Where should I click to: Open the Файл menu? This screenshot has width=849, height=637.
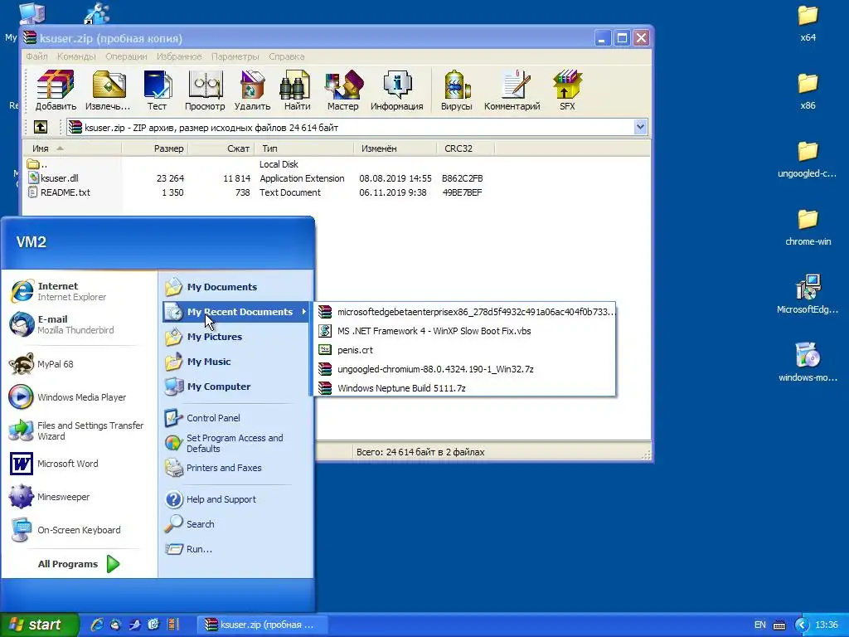coord(36,56)
